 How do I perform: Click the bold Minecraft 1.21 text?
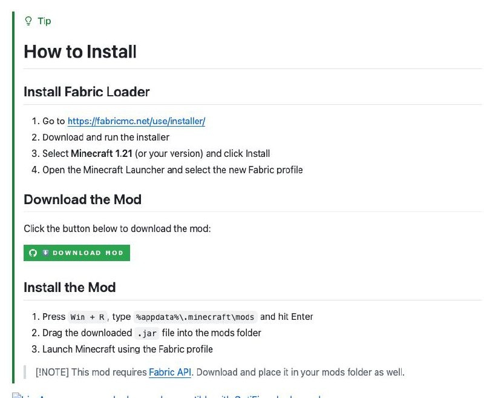coord(102,154)
